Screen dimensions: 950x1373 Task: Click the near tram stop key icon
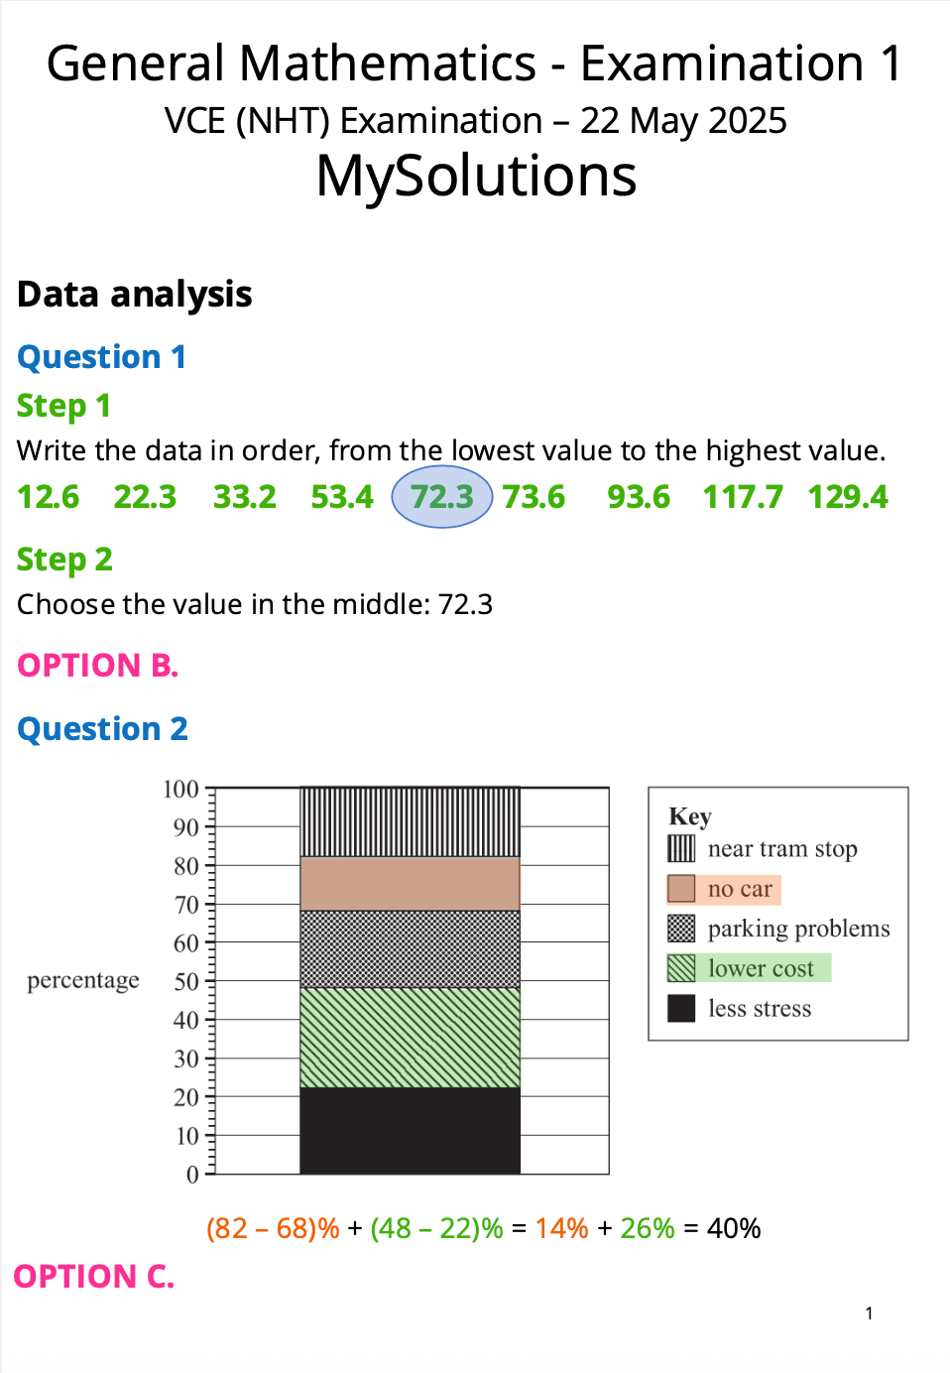[x=681, y=848]
